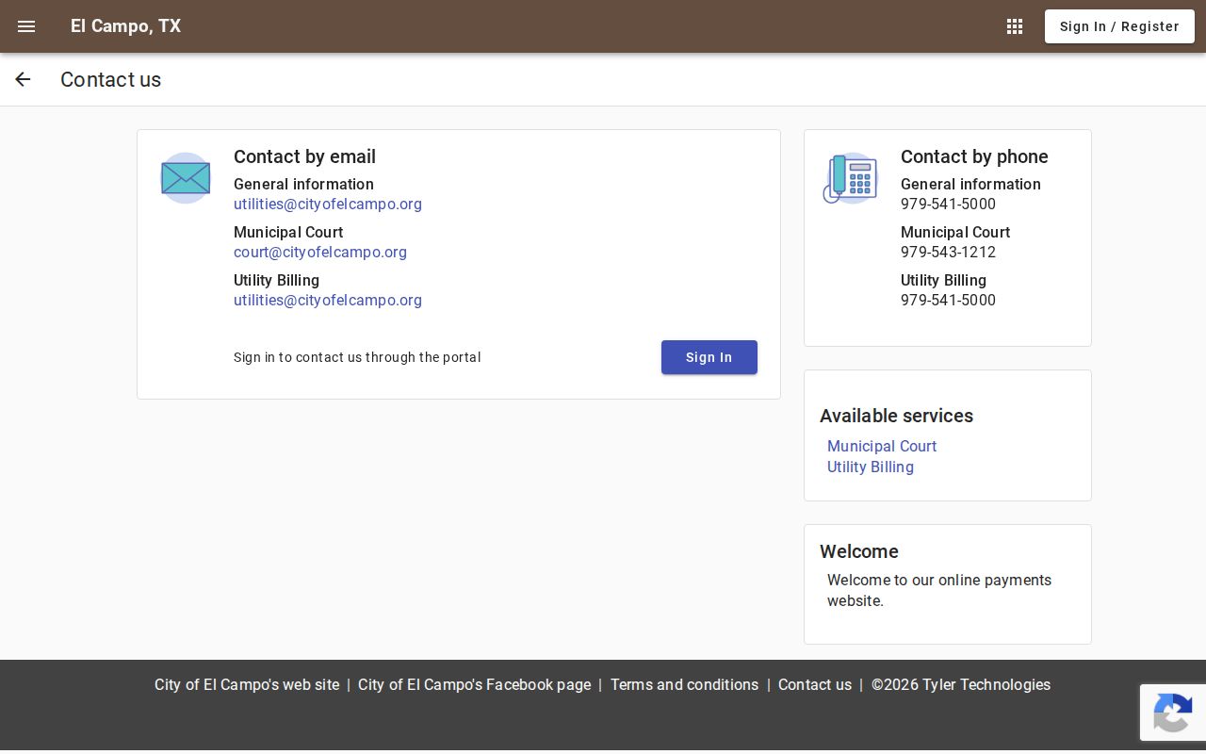Click Sign In / Register button
The height and width of the screenshot is (754, 1206).
click(x=1119, y=26)
